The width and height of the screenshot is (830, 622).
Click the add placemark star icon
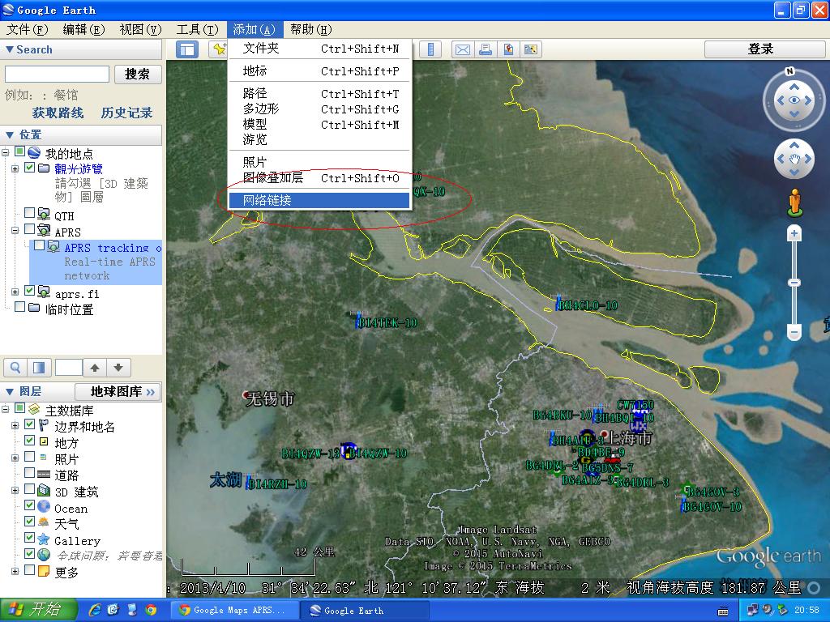coord(218,49)
